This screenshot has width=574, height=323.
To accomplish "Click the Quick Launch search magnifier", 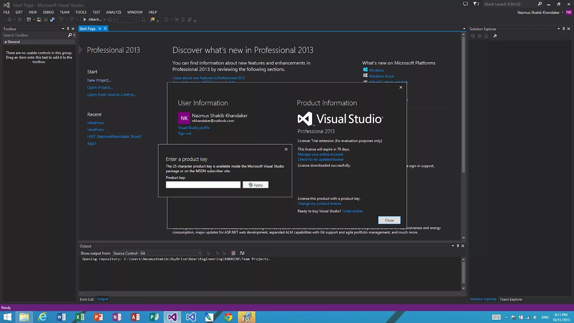I will (540, 4).
